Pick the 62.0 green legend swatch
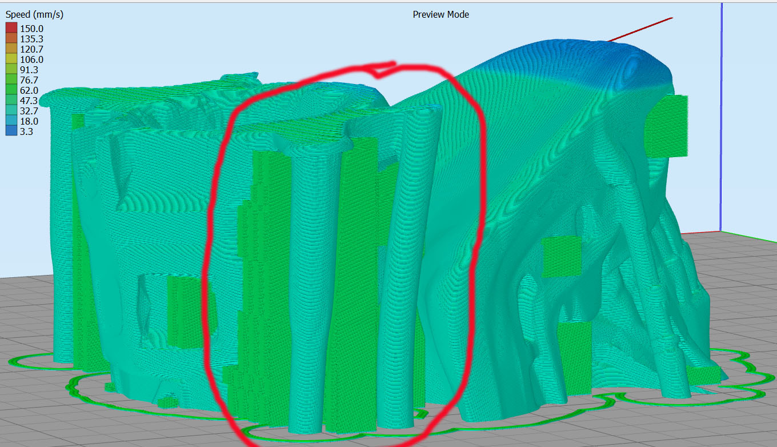Viewport: 777px width, 447px height. point(11,90)
